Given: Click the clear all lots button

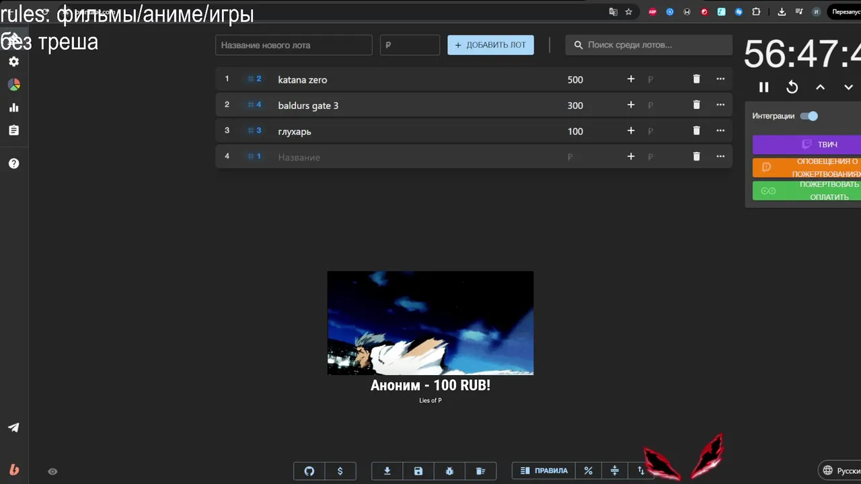Looking at the screenshot, I should pyautogui.click(x=480, y=471).
